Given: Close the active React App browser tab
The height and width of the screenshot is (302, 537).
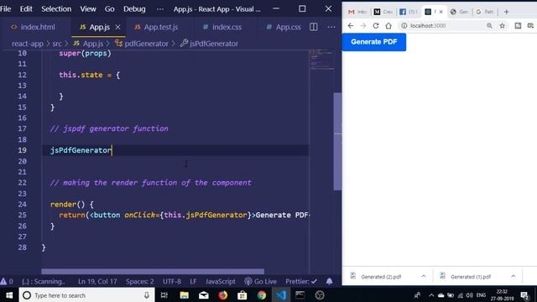Looking at the screenshot, I should [441, 12].
